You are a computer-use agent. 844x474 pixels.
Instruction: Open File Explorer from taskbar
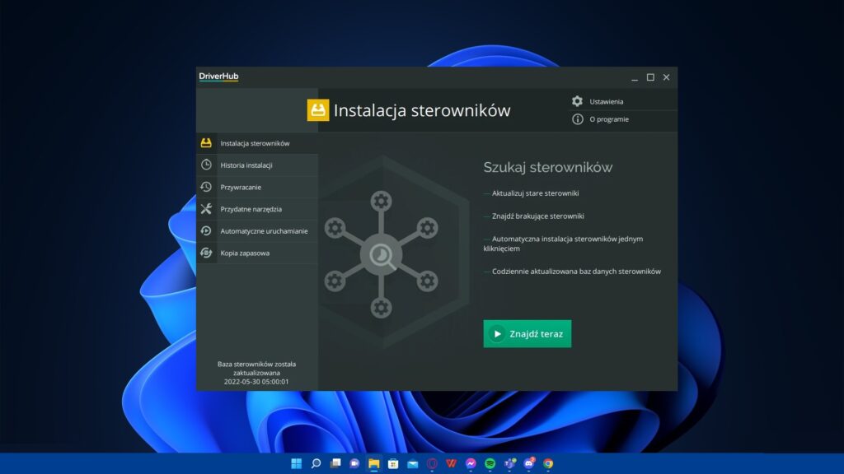click(x=374, y=463)
